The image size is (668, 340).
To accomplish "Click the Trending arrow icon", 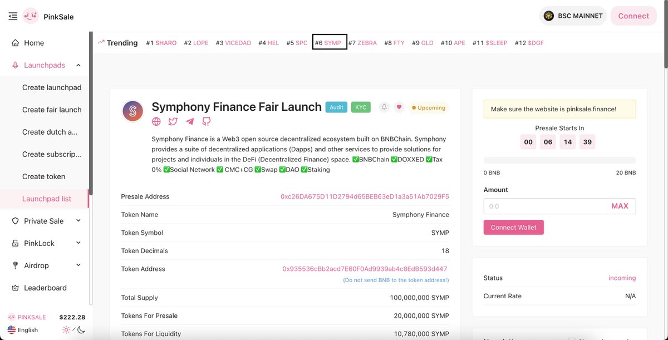I will [101, 42].
